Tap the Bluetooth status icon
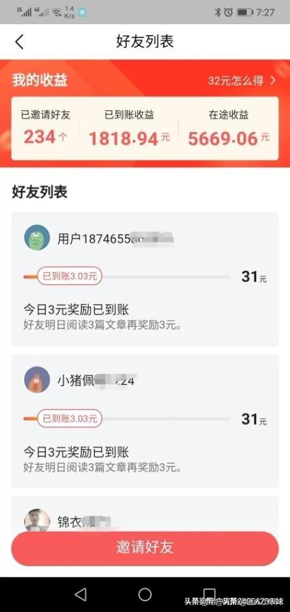Image resolution: width=290 pixels, height=612 pixels. [x=218, y=13]
